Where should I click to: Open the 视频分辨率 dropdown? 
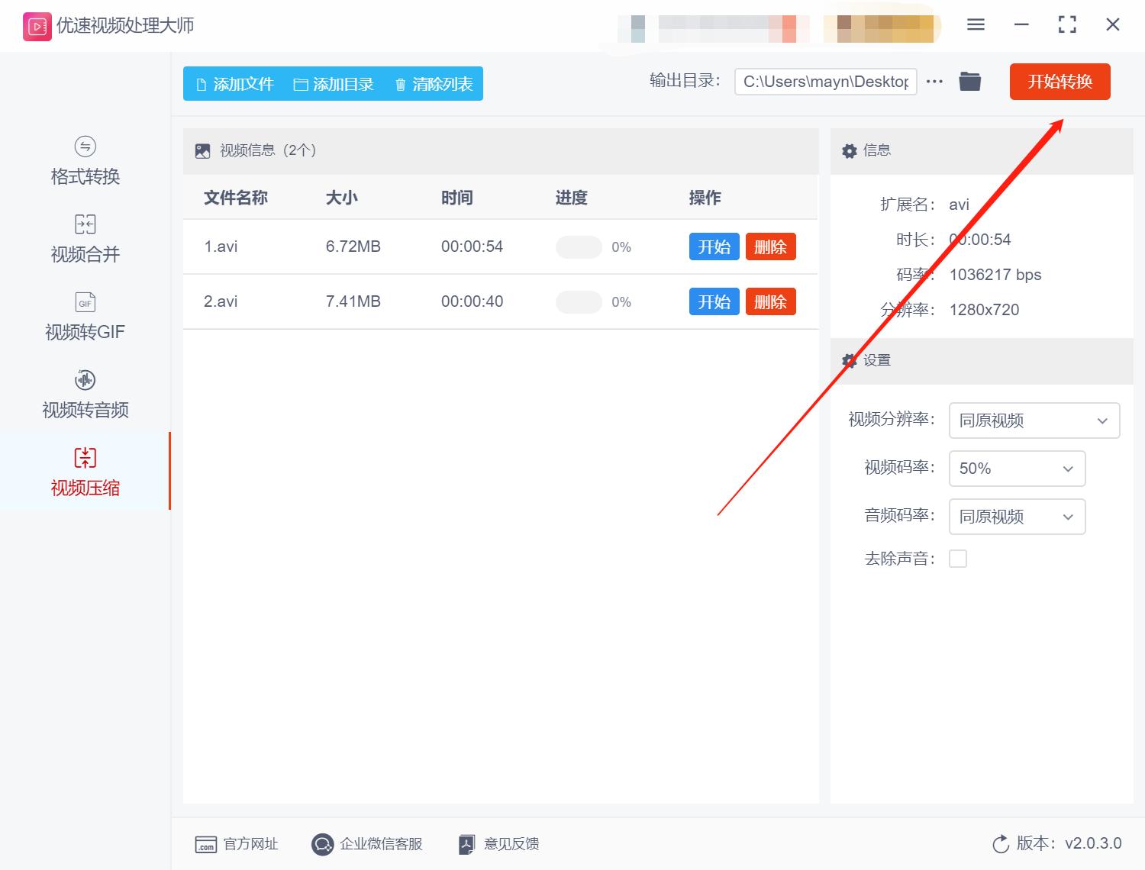[x=1034, y=420]
